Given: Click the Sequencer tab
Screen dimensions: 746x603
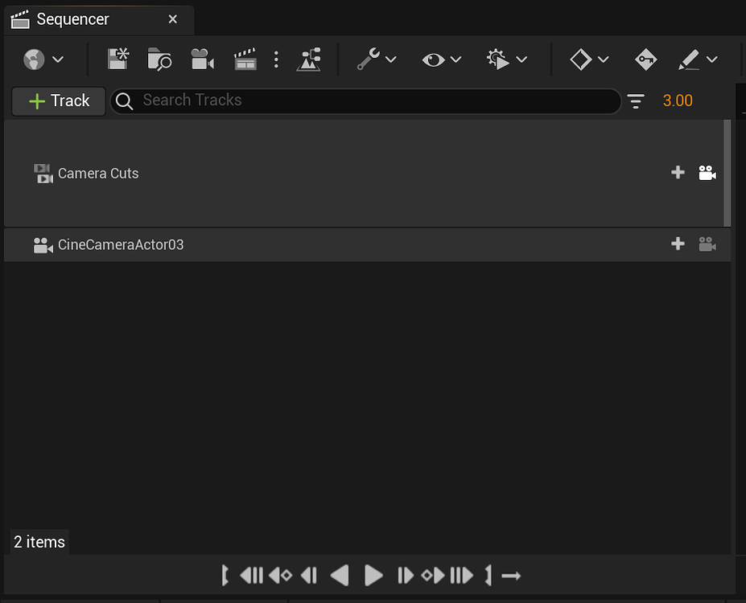Looking at the screenshot, I should (98, 20).
